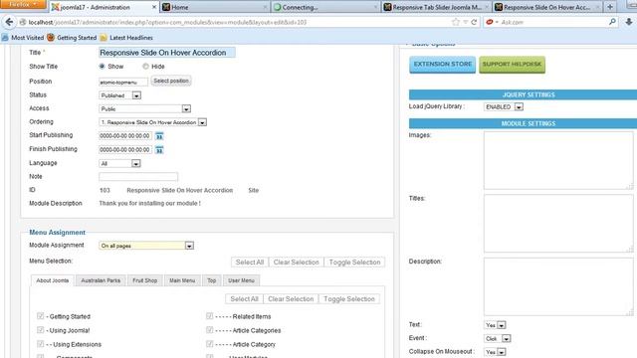Click the Images text area
637x358 pixels.
click(x=558, y=160)
